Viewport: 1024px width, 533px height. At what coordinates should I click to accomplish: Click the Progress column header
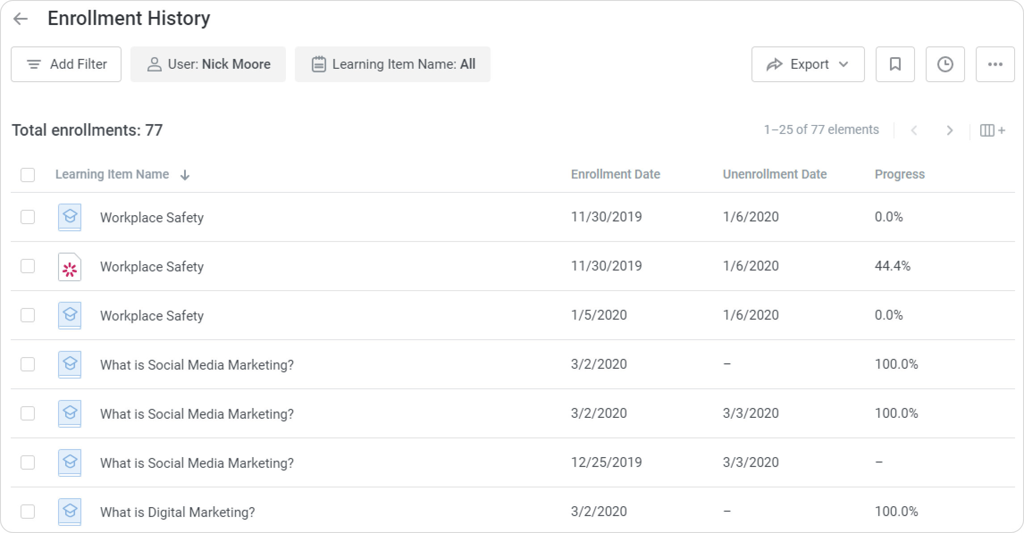(899, 175)
